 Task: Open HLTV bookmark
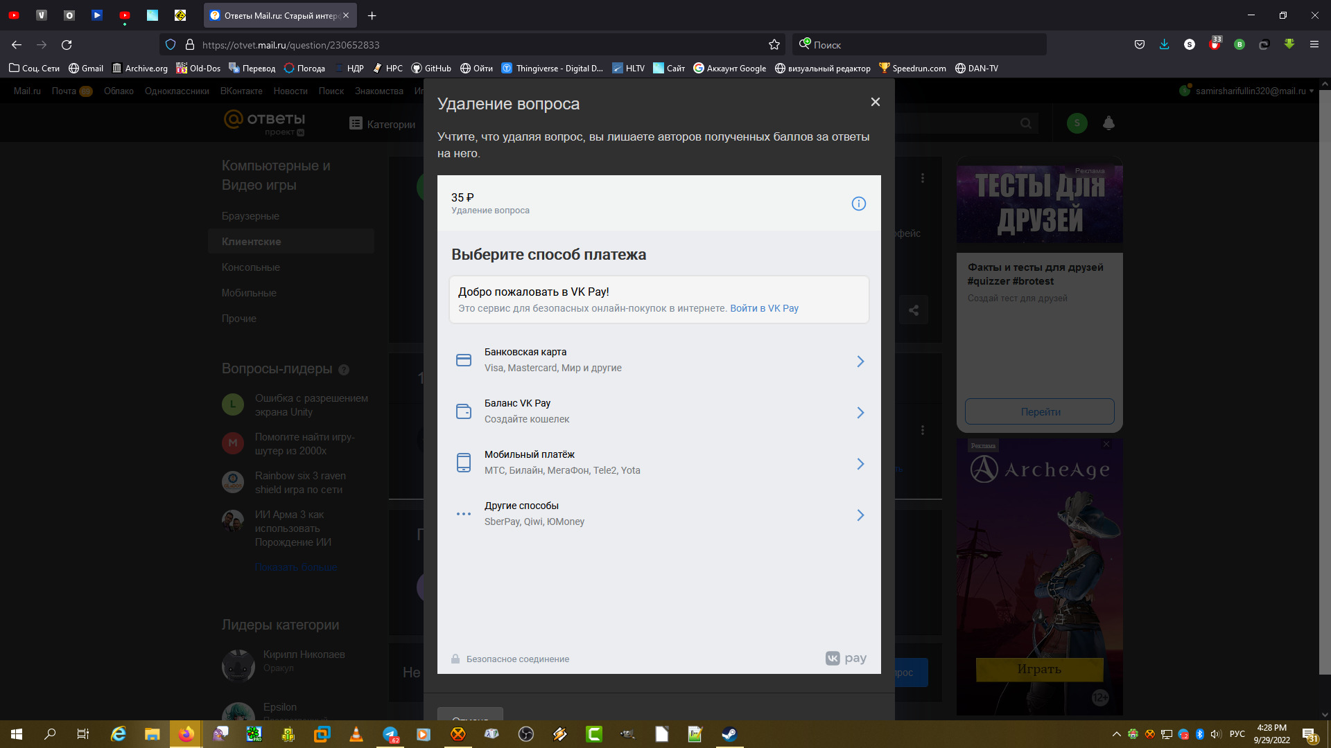point(628,68)
